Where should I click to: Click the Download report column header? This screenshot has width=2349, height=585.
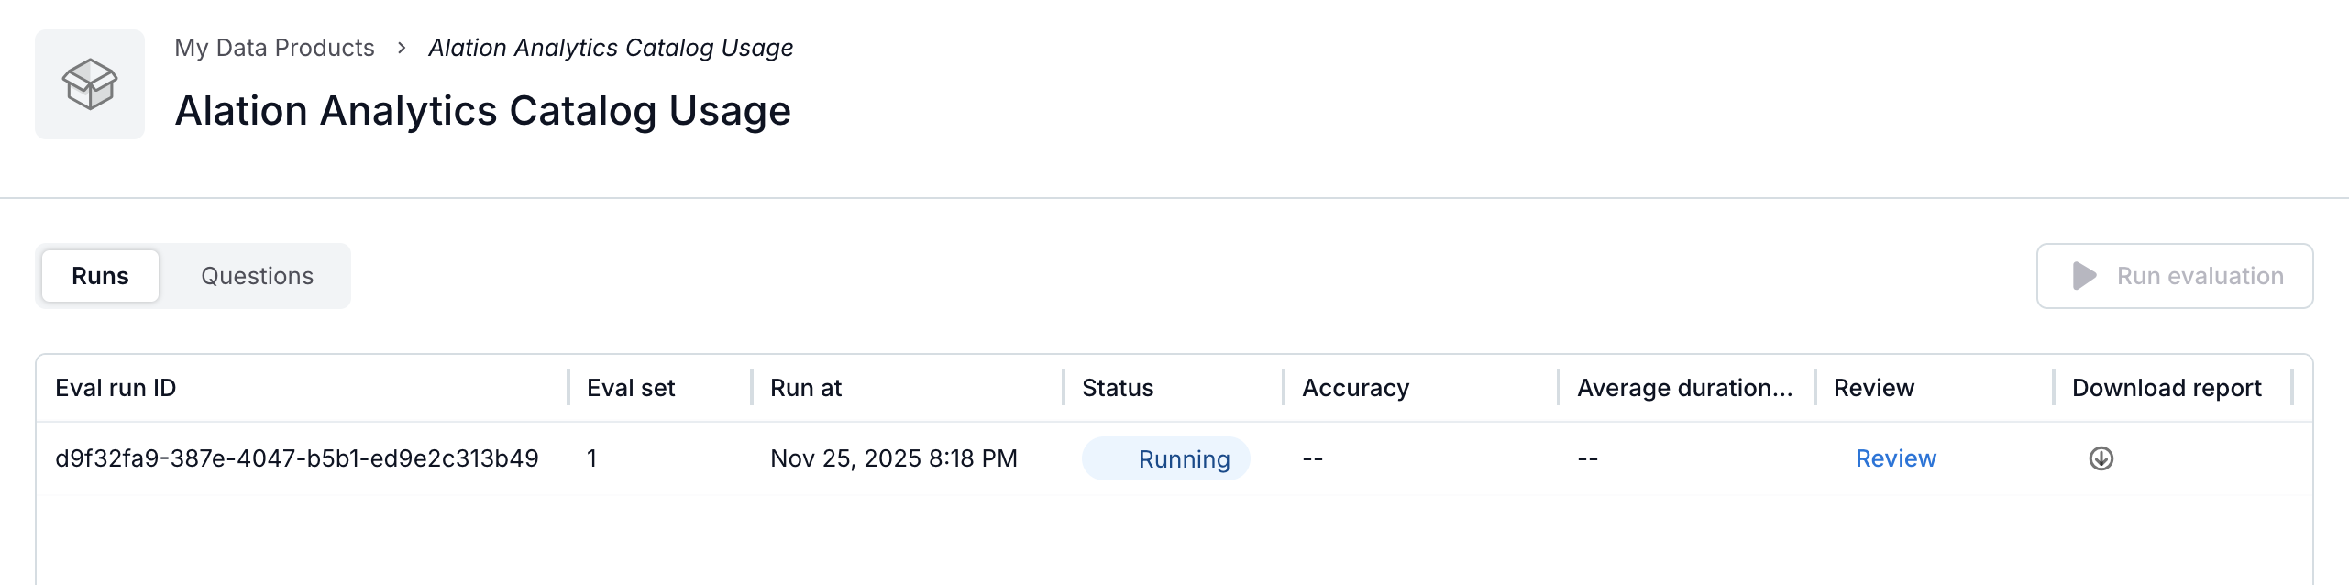2167,388
